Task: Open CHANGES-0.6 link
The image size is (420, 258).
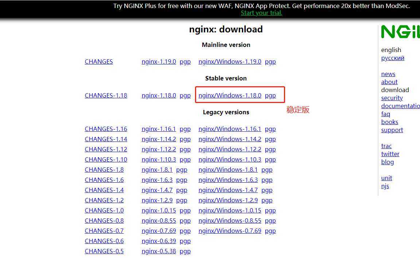Action: click(104, 241)
